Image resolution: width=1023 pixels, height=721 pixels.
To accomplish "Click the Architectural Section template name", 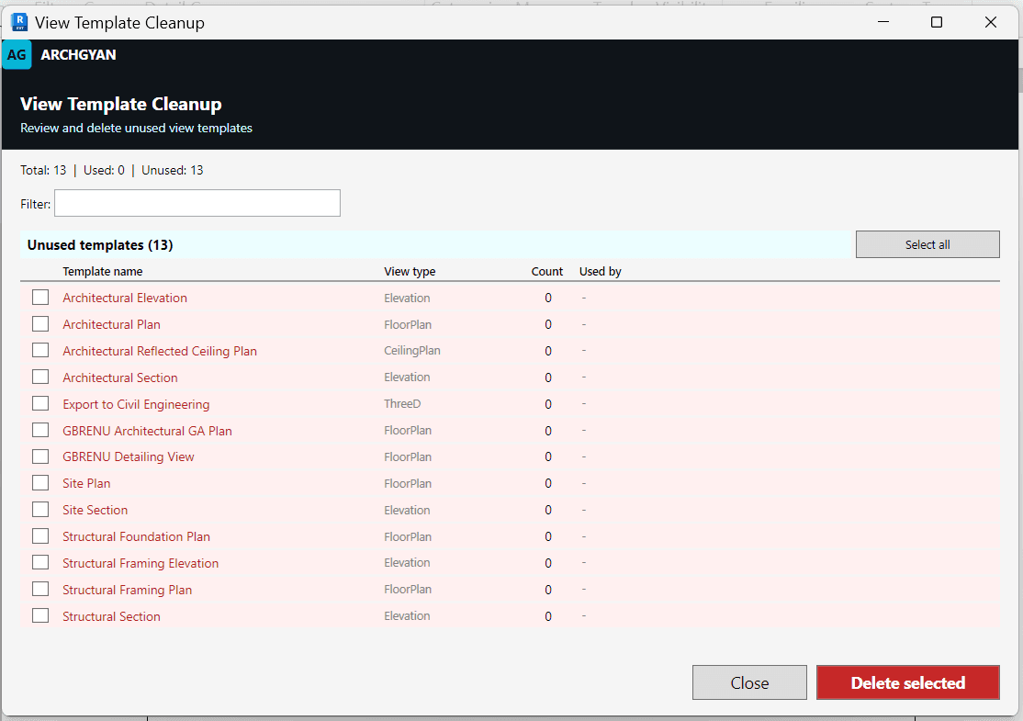I will point(120,377).
